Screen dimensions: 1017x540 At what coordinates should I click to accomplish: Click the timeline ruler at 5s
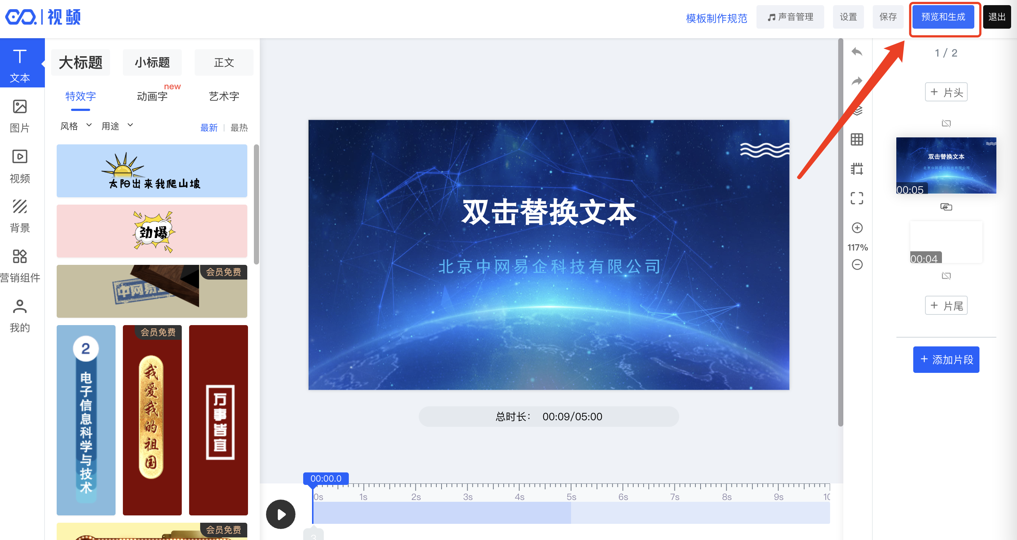pyautogui.click(x=571, y=497)
